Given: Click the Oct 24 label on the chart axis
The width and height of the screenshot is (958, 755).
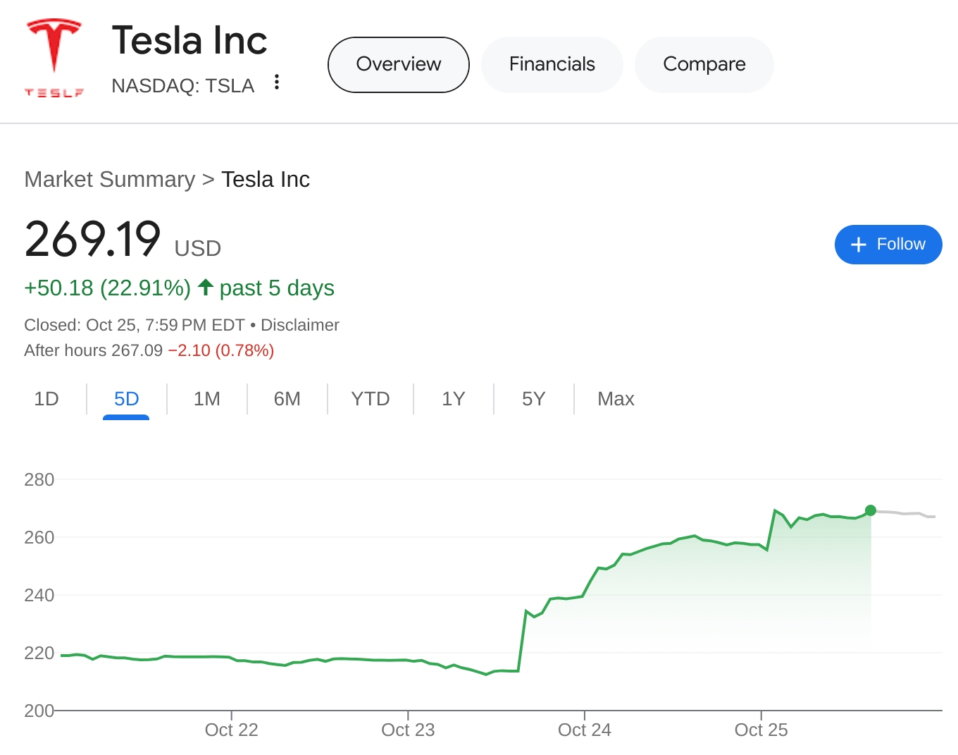Looking at the screenshot, I should tap(585, 730).
